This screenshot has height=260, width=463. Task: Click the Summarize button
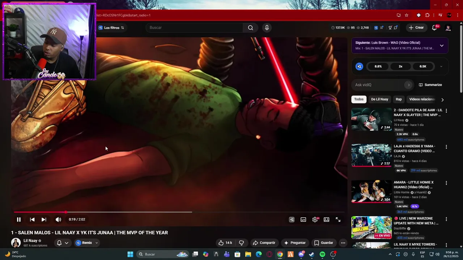[430, 85]
